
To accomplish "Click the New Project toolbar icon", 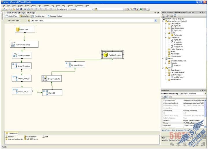I will coord(4,9).
